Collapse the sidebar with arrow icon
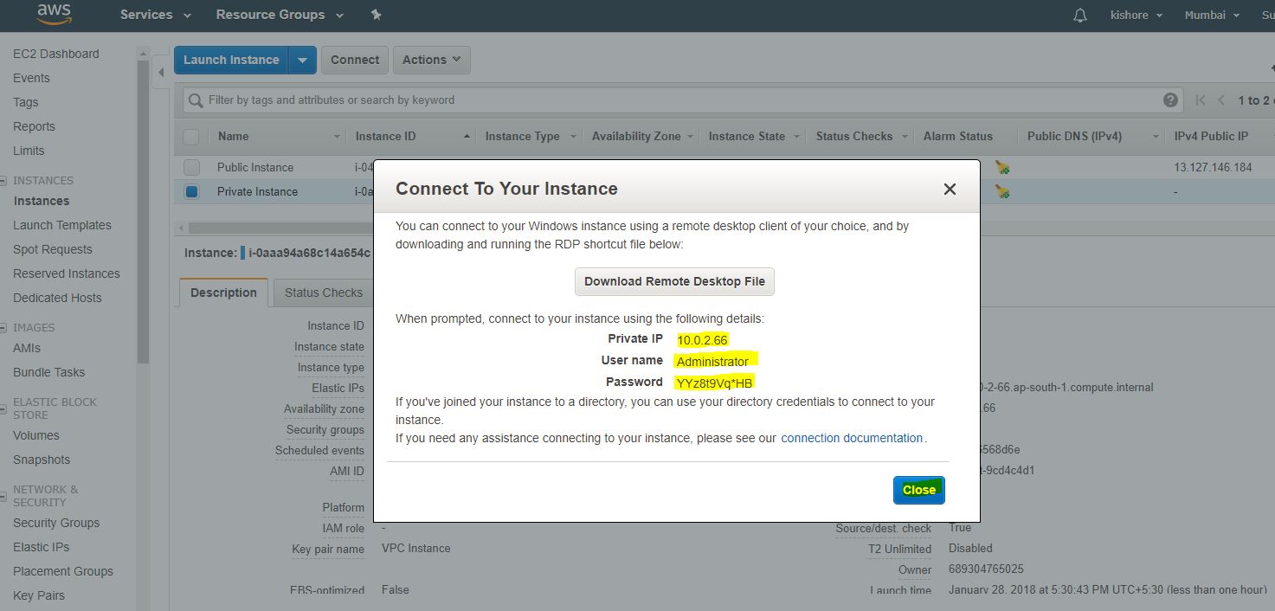Viewport: 1275px width, 611px height. 161,73
